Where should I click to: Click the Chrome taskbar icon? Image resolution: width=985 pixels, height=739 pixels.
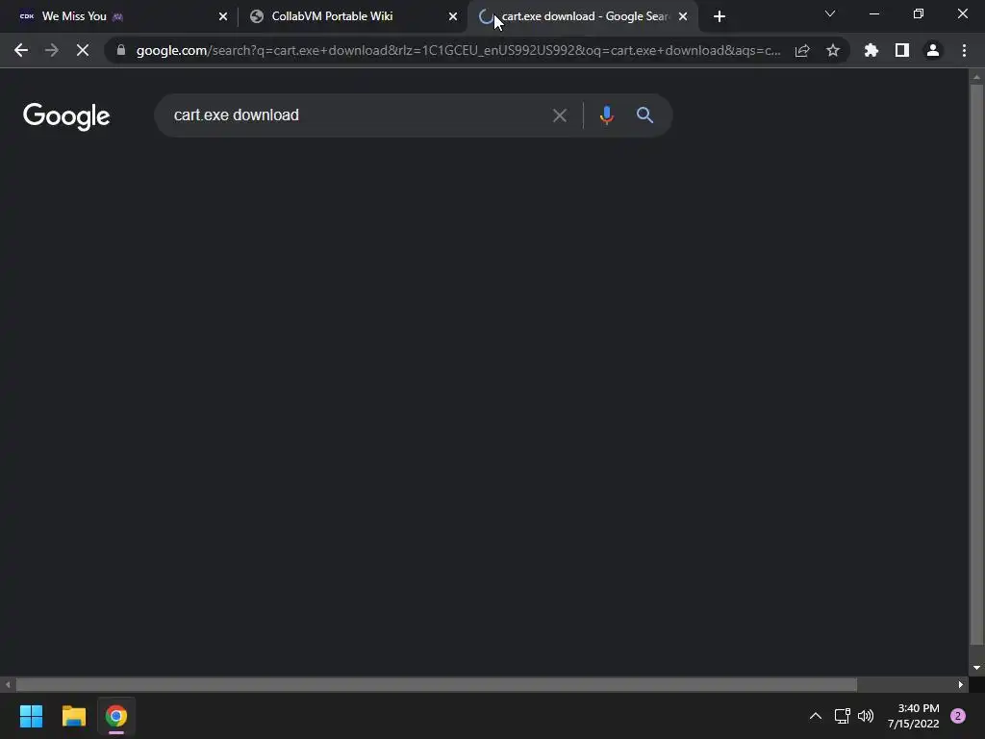[x=116, y=716]
